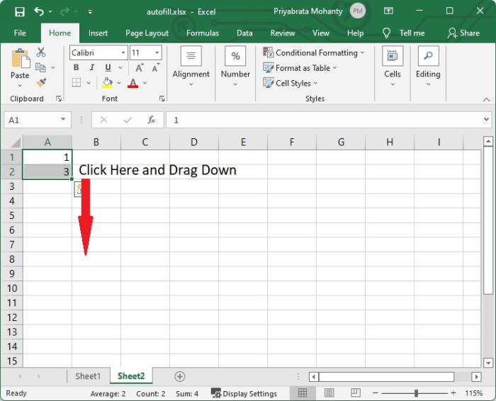
Task: Switch to the Insert tab
Action: tap(98, 33)
